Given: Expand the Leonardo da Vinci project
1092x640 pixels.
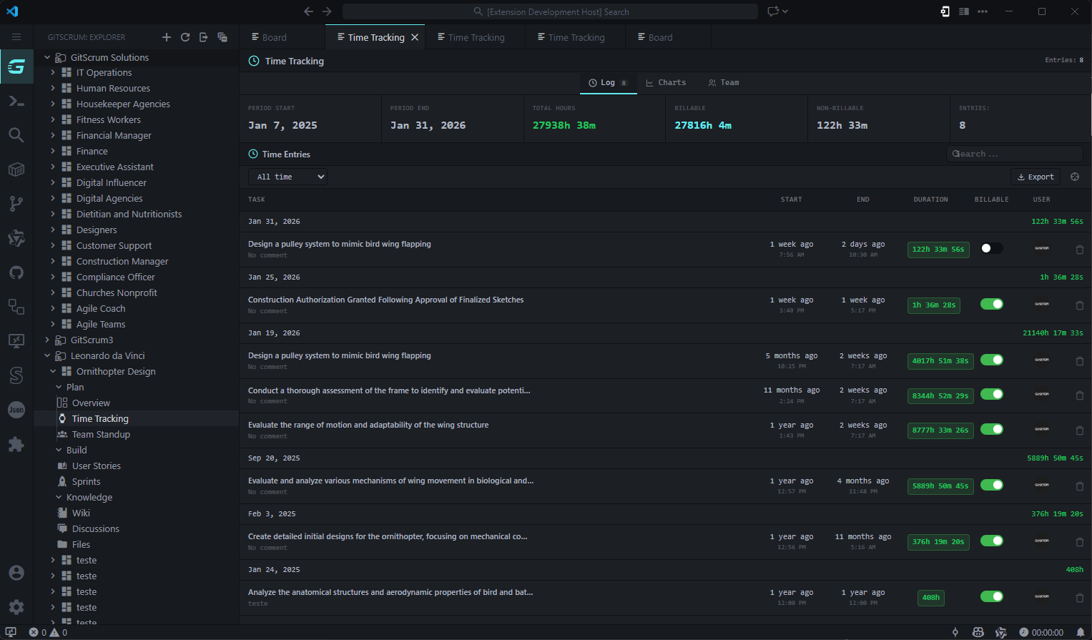Looking at the screenshot, I should (46, 355).
